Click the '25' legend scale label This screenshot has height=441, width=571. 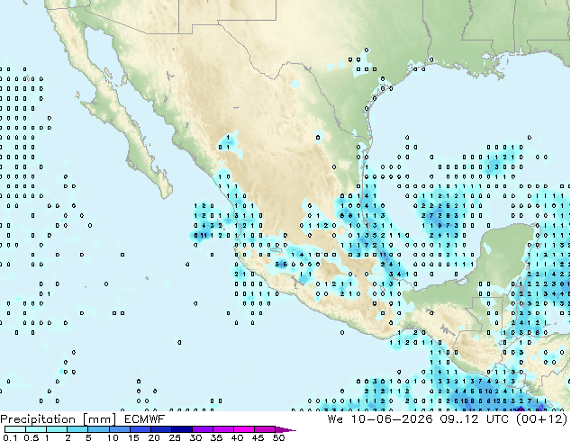tap(175, 437)
